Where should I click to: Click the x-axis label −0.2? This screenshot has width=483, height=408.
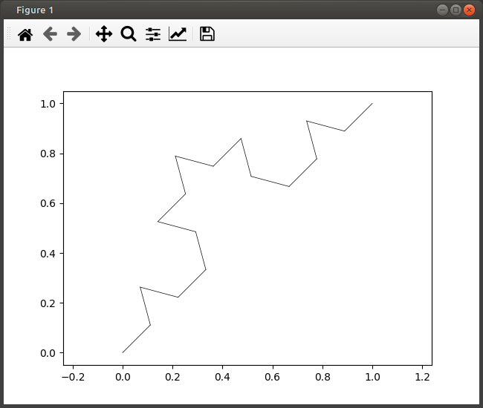(73, 377)
